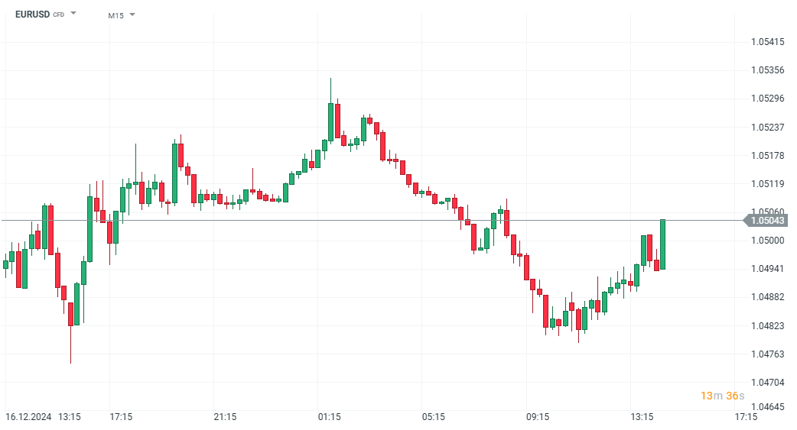Open the EURUSD symbol dropdown arrow

click(73, 14)
